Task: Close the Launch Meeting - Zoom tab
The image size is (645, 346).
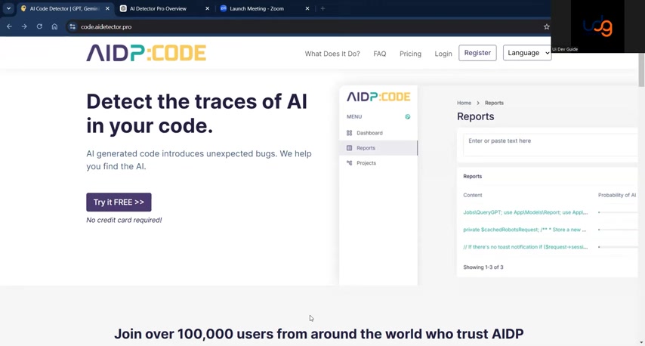Action: pos(307,8)
